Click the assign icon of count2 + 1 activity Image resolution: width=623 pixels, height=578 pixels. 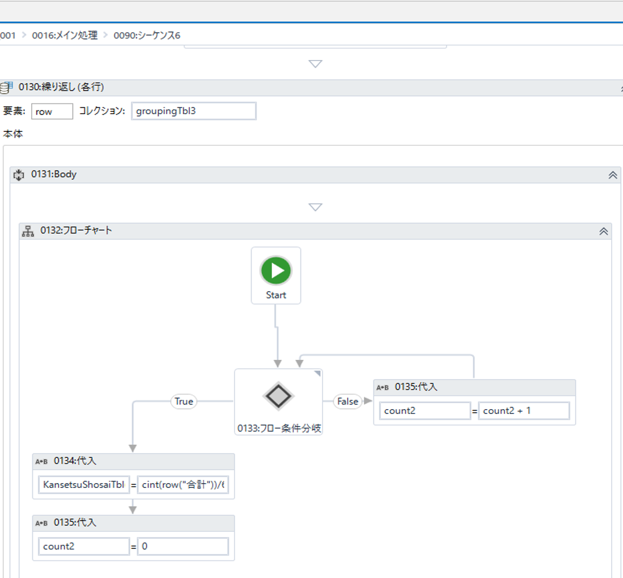[382, 388]
